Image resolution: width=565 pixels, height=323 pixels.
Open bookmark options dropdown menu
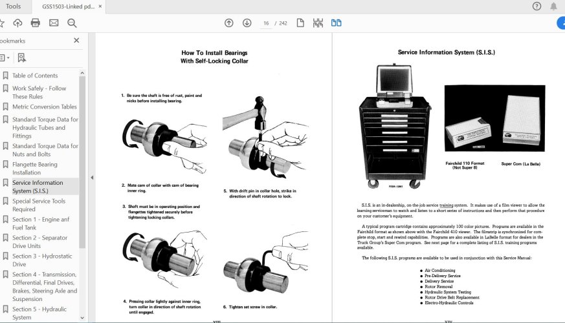point(5,57)
